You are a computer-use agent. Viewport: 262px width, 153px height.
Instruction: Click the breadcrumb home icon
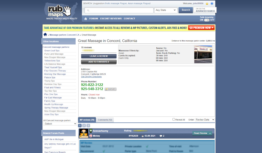[45, 35]
